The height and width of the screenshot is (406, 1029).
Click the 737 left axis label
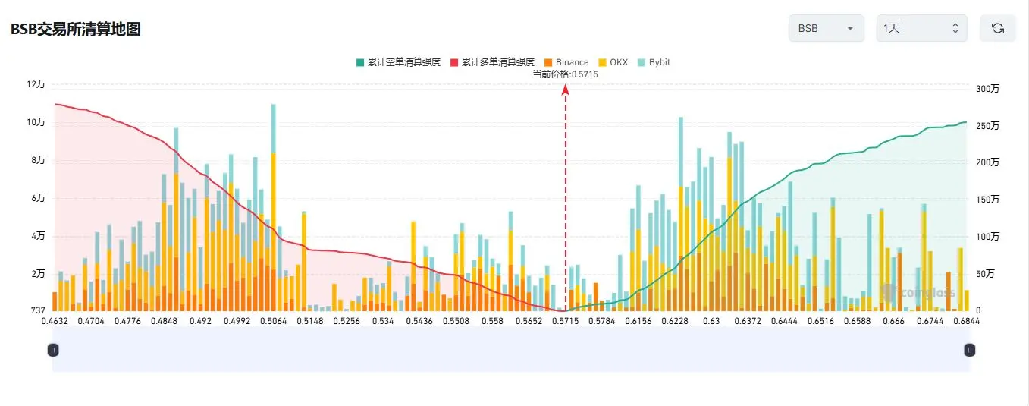click(x=38, y=310)
